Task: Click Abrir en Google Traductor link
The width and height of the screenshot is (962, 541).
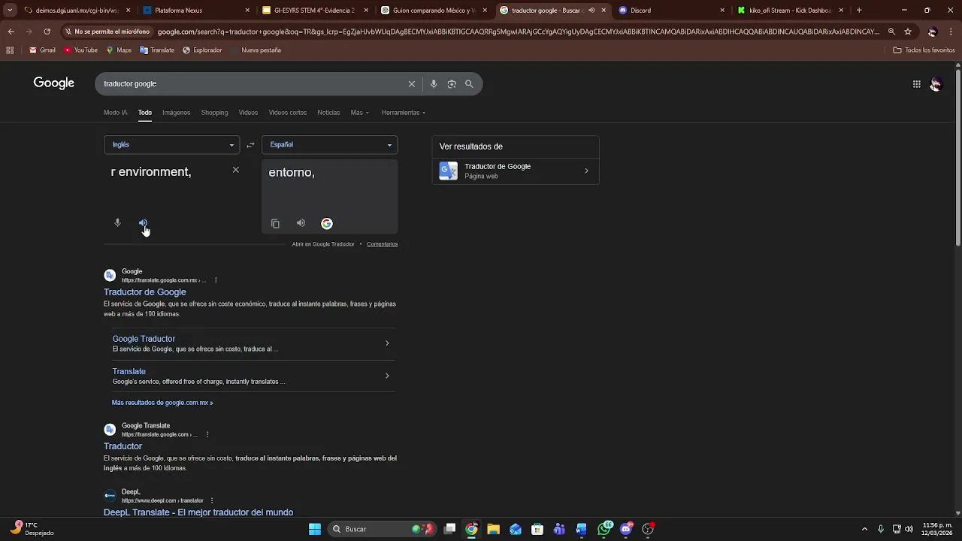Action: 323,244
